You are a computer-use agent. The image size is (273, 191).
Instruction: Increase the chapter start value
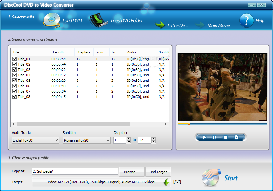coord(129,139)
